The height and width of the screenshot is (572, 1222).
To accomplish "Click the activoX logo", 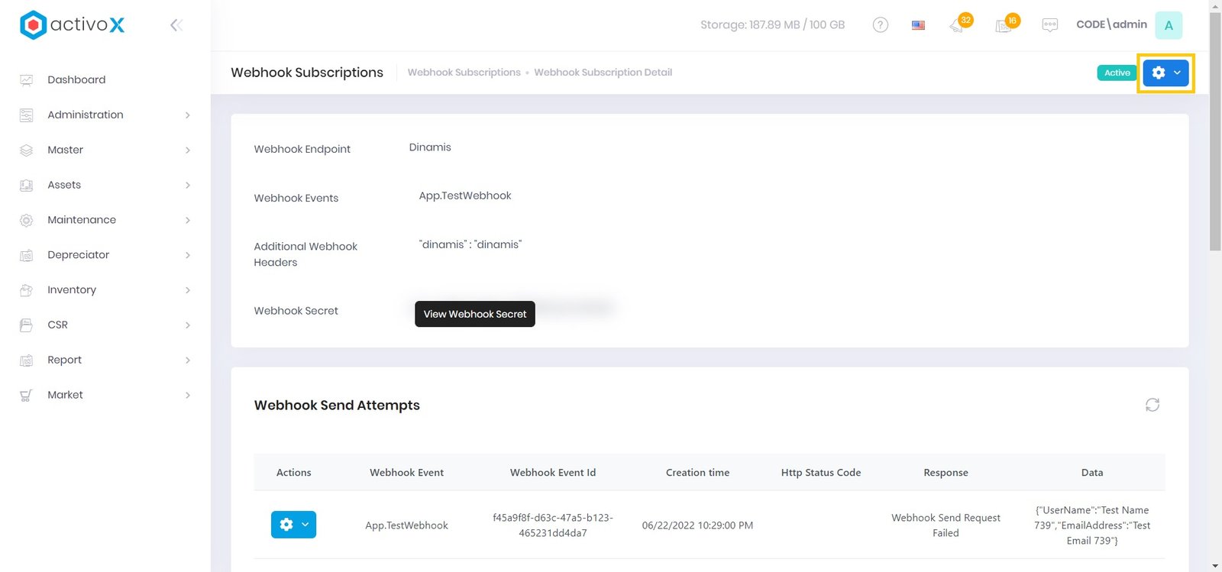I will 73,24.
